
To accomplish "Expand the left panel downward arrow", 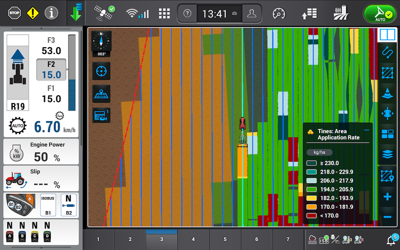I will (41, 247).
